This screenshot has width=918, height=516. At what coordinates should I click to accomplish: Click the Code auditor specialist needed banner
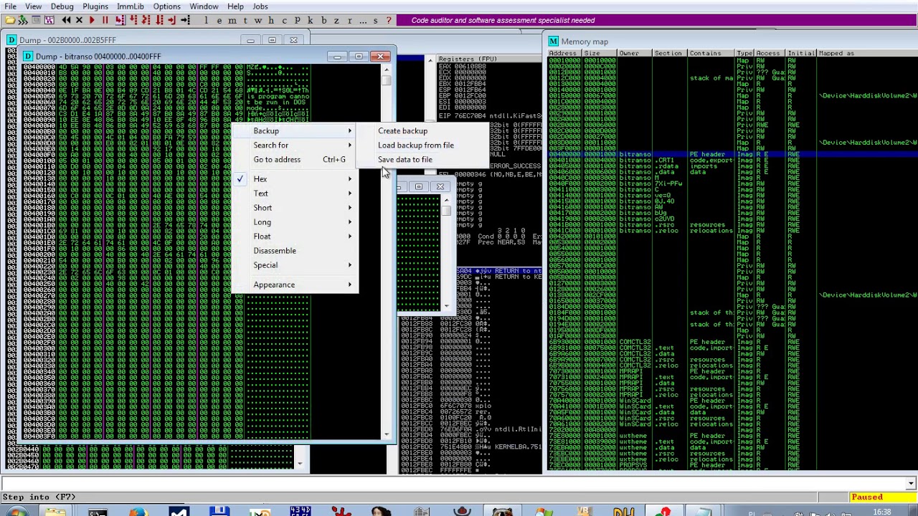(503, 20)
